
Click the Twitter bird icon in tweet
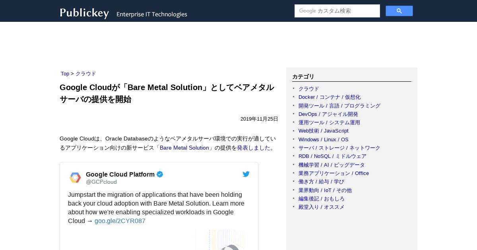tap(246, 174)
